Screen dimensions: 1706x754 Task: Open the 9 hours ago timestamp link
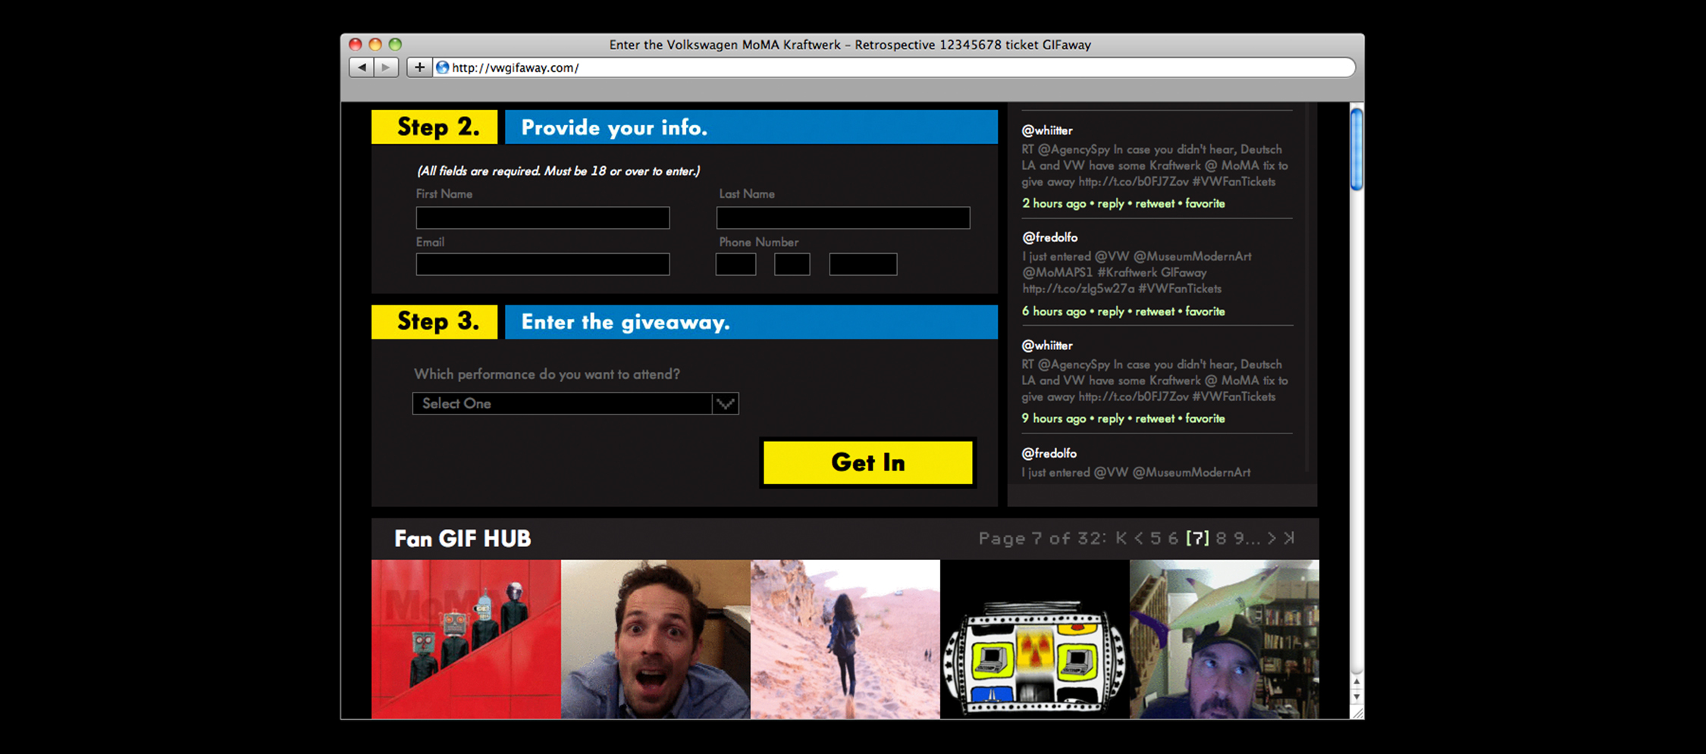pos(1054,418)
